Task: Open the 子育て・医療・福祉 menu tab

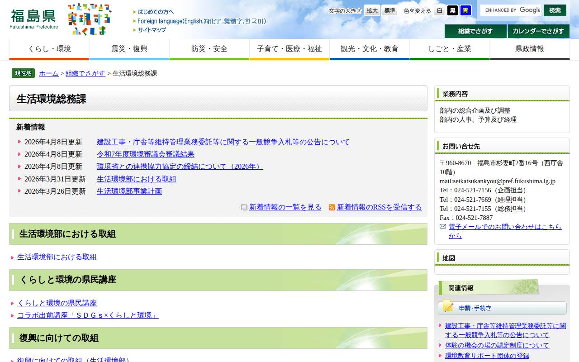Action: click(289, 49)
